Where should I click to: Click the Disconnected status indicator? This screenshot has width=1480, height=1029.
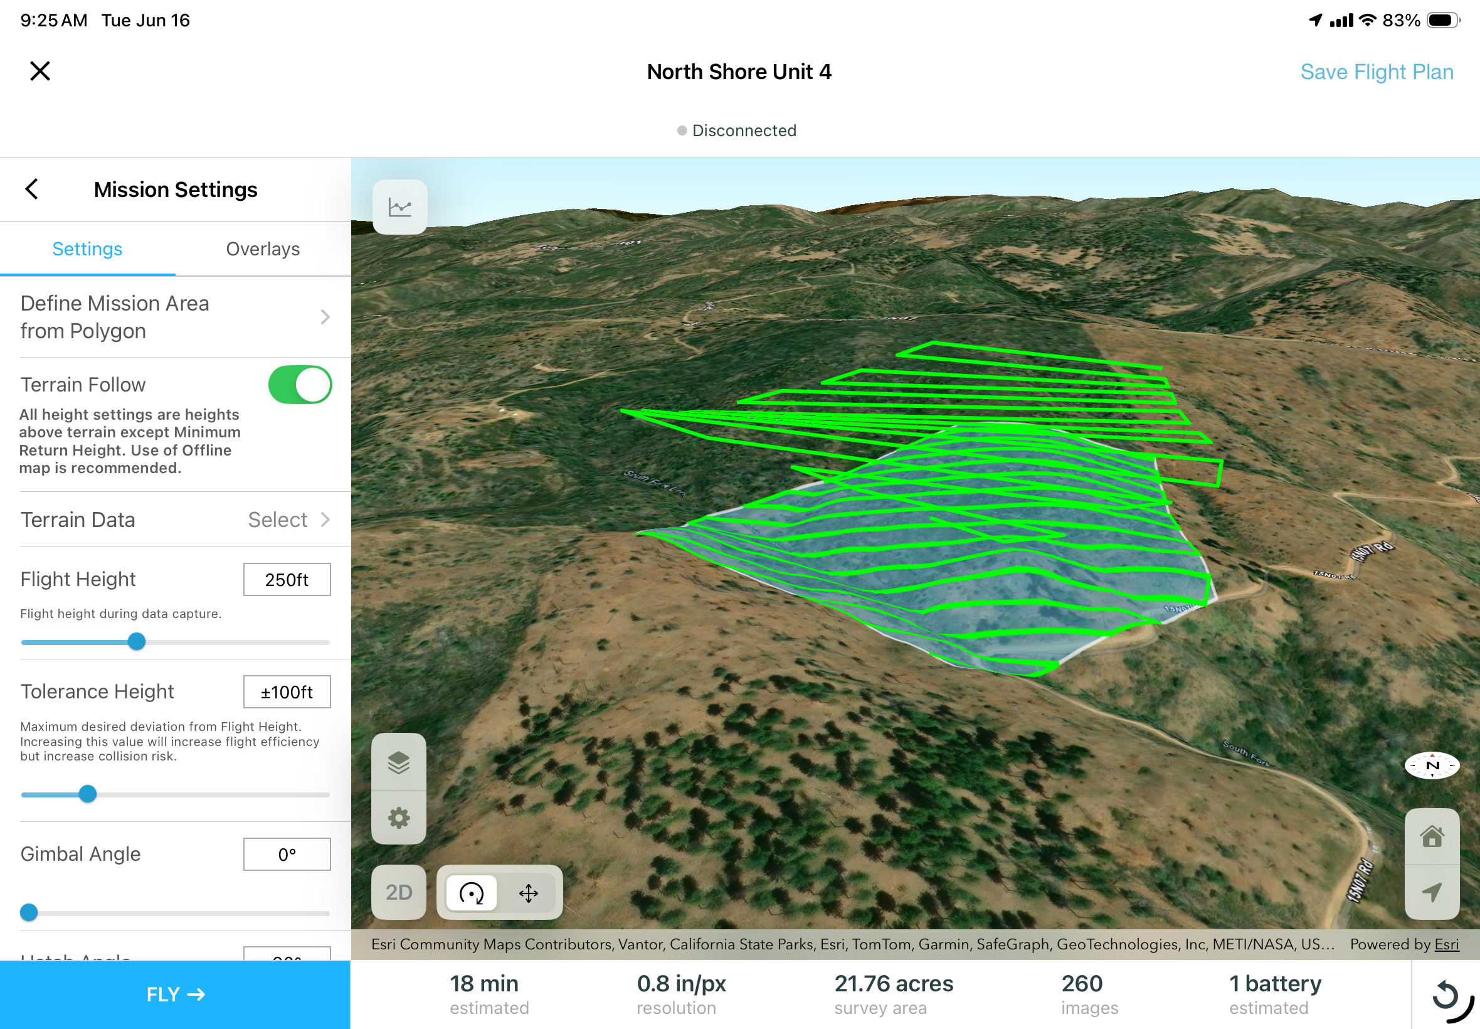[x=737, y=131]
